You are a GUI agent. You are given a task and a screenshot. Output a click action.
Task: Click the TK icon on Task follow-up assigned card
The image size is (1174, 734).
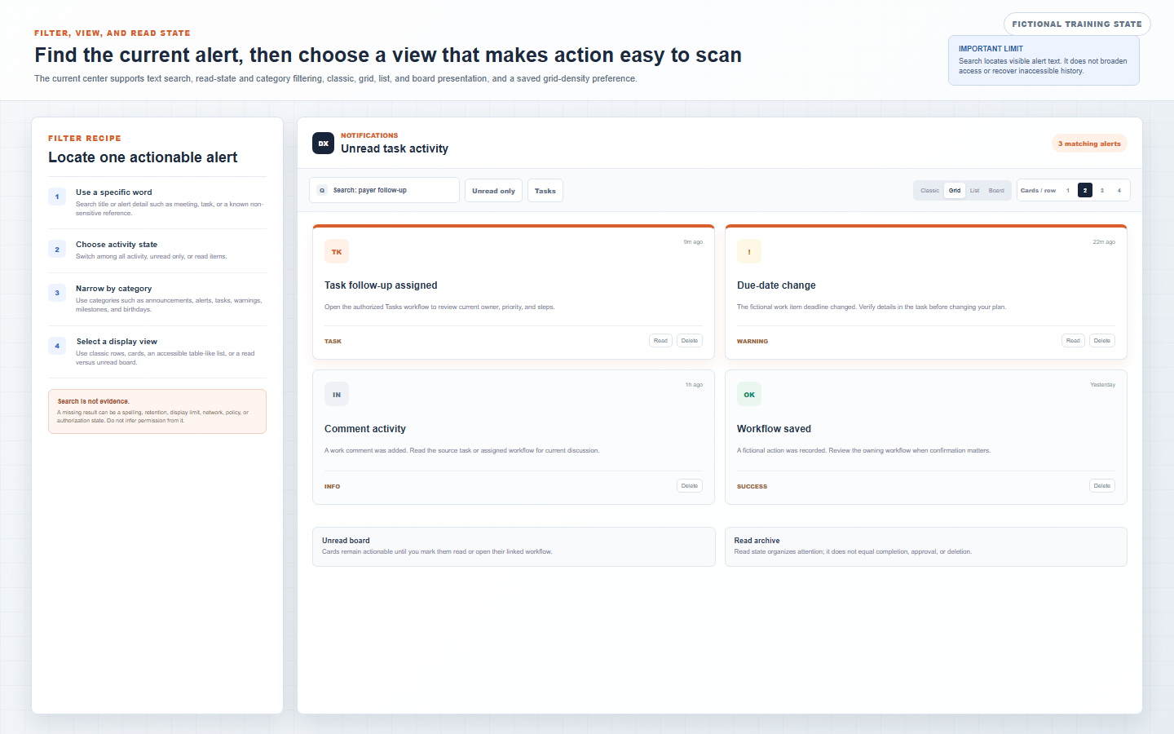click(x=337, y=251)
